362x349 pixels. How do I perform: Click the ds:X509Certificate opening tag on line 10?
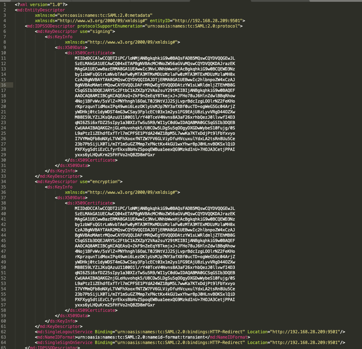click(x=90, y=53)
